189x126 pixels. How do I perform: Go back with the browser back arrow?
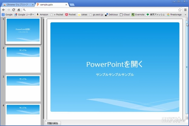point(3,10)
